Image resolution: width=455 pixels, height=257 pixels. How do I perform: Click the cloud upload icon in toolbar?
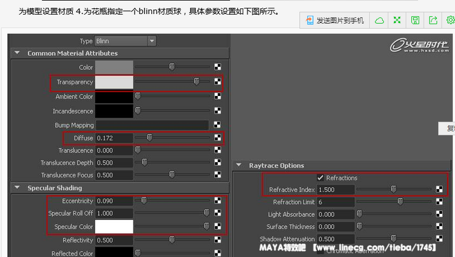[x=380, y=20]
